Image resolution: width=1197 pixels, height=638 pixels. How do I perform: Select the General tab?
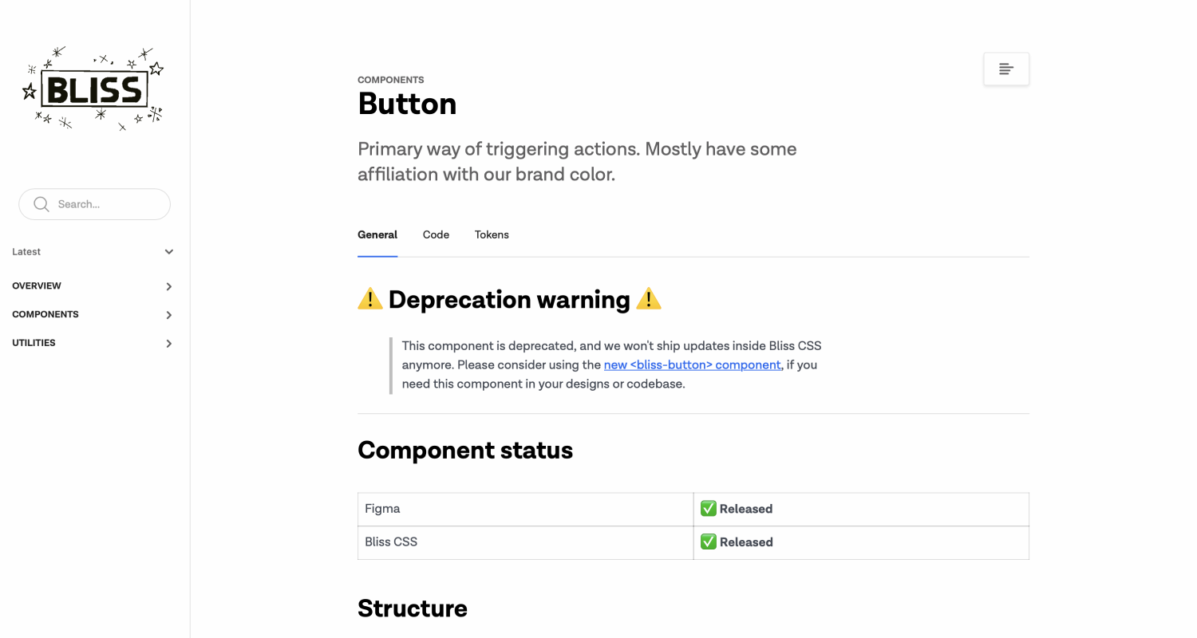click(x=377, y=234)
